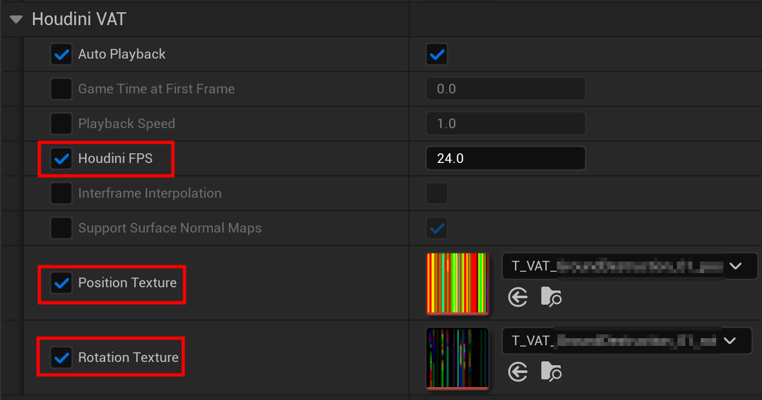Click the Houdini FPS label
The width and height of the screenshot is (762, 400).
[x=115, y=158]
